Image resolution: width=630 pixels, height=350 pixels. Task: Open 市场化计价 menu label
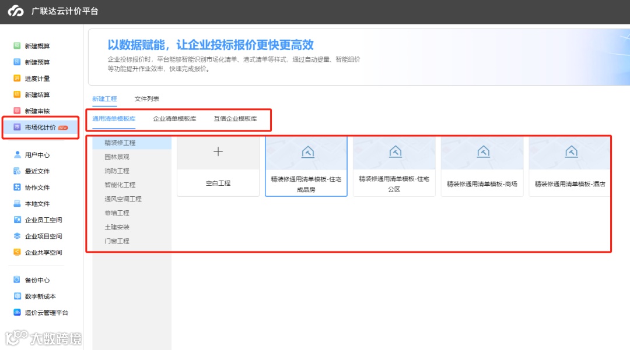(40, 128)
